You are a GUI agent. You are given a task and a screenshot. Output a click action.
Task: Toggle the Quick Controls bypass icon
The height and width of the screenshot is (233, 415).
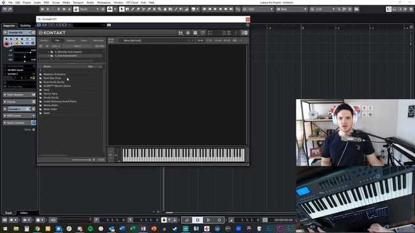pos(34,122)
